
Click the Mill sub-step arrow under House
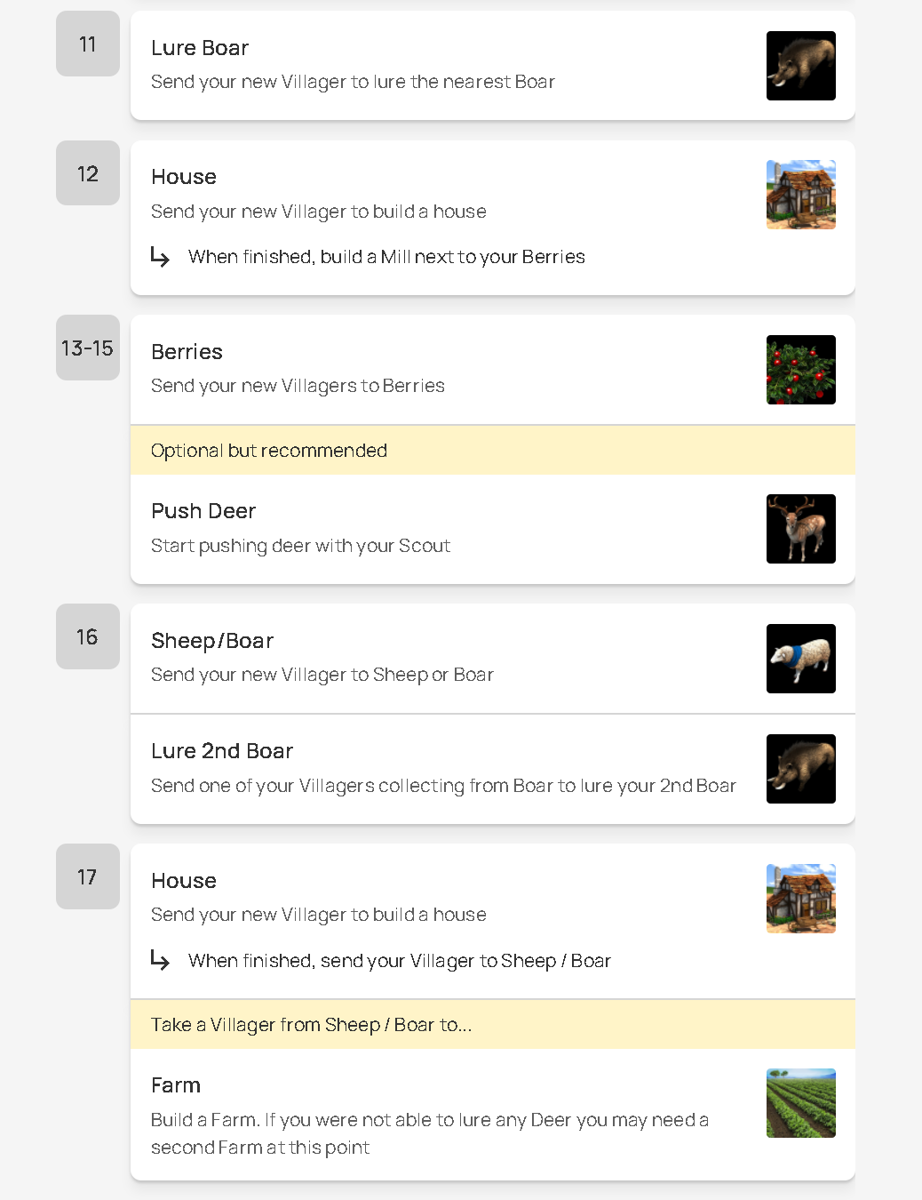pos(160,257)
